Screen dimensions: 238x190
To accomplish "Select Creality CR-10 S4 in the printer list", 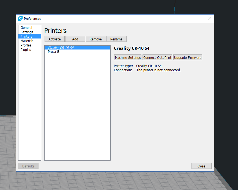I will coord(77,48).
